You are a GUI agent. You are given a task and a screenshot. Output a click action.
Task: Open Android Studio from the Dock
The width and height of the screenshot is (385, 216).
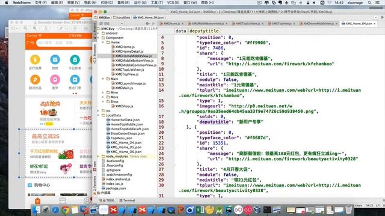click(219, 210)
